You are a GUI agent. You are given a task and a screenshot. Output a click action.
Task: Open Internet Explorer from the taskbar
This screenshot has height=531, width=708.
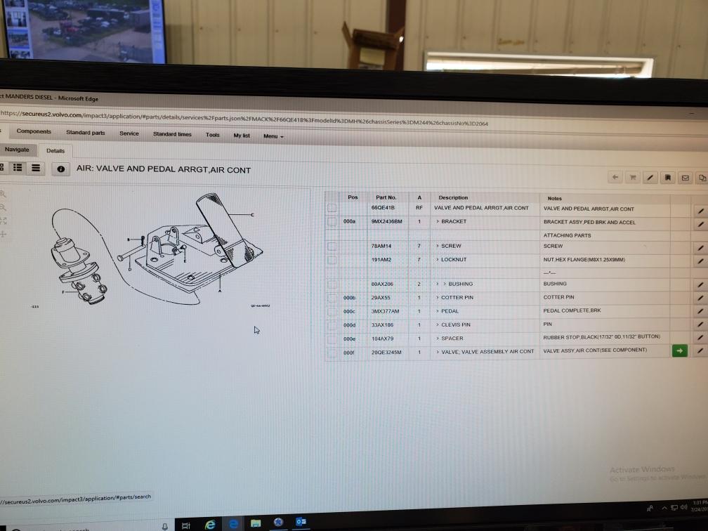[210, 524]
